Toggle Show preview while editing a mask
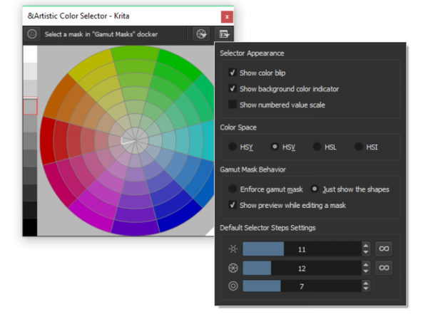 (x=233, y=205)
